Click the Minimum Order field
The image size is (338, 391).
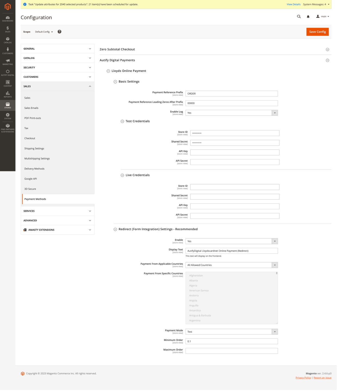pyautogui.click(x=231, y=342)
